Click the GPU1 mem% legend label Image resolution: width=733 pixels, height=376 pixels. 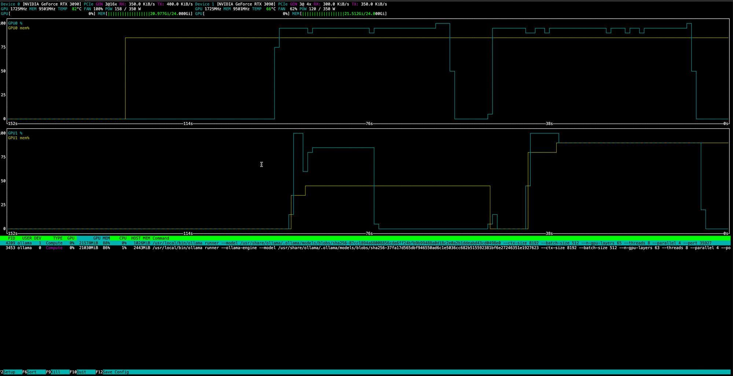point(19,138)
